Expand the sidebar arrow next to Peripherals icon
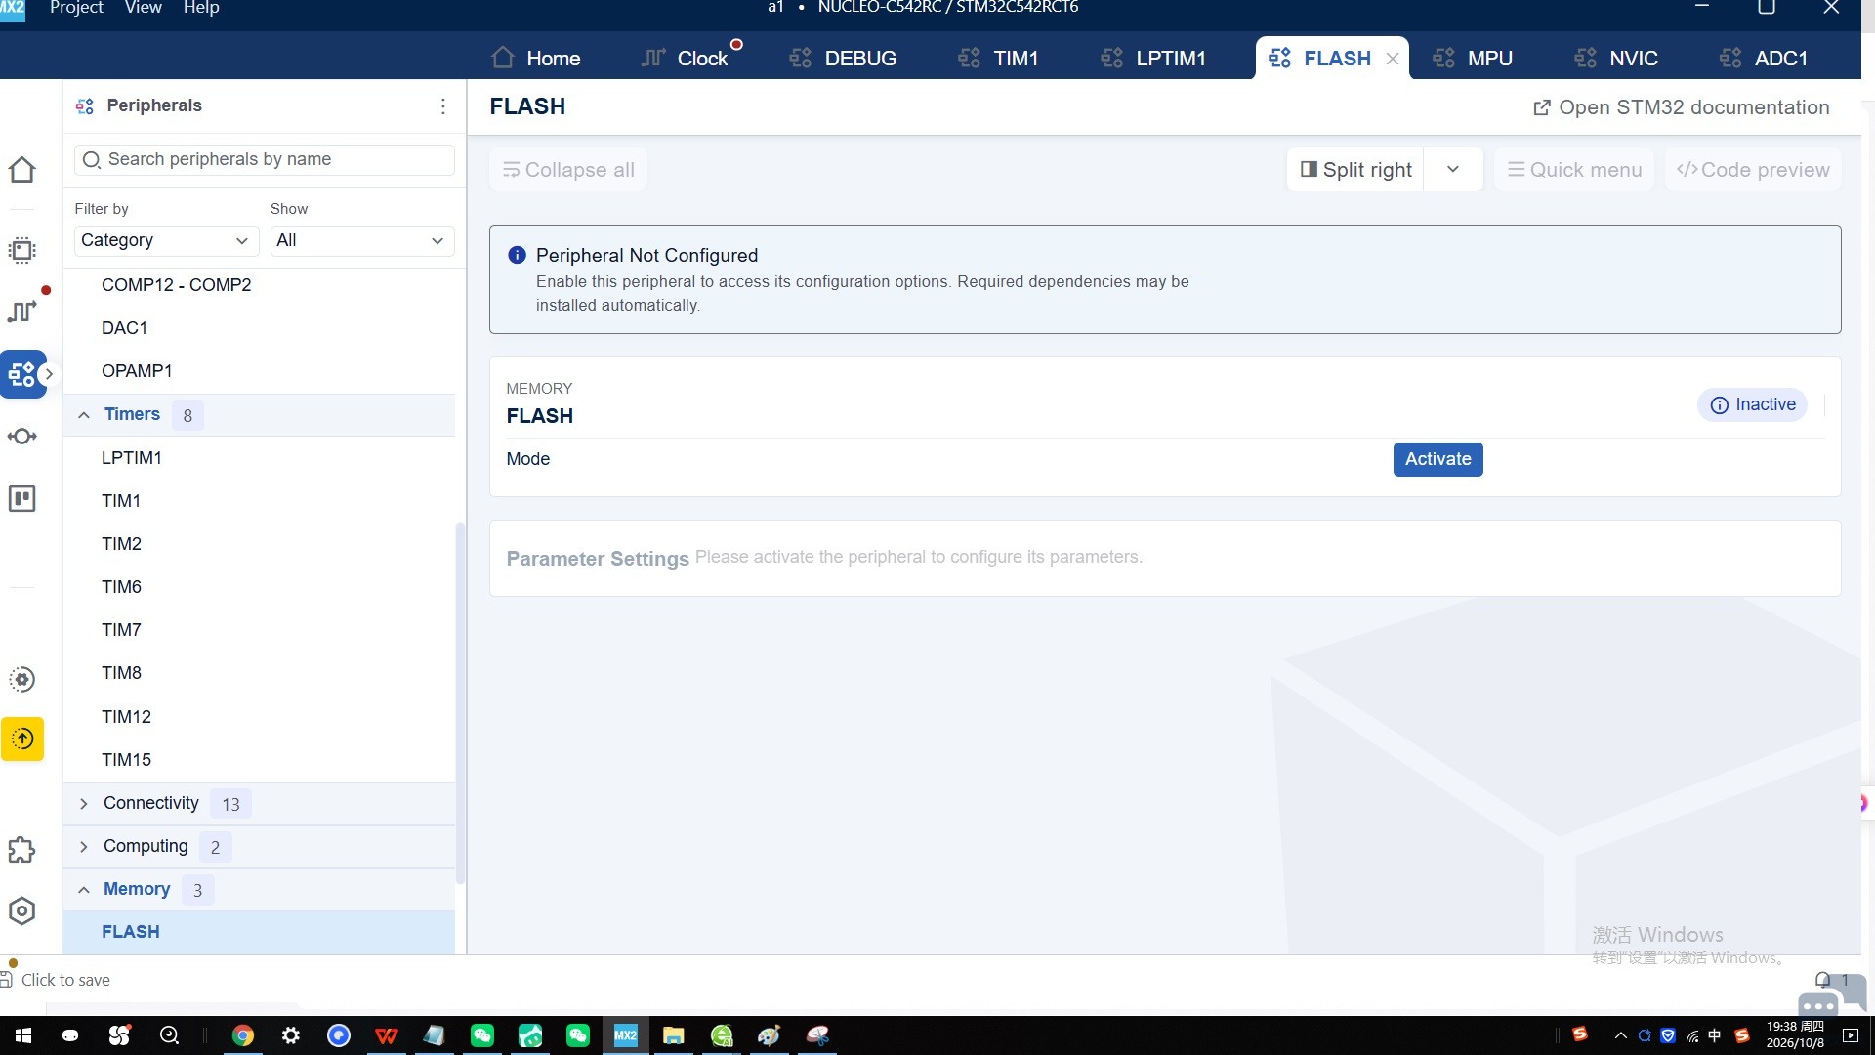The height and width of the screenshot is (1055, 1875). tap(48, 374)
